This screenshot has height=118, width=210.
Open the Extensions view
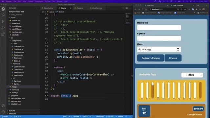click(x=3, y=34)
